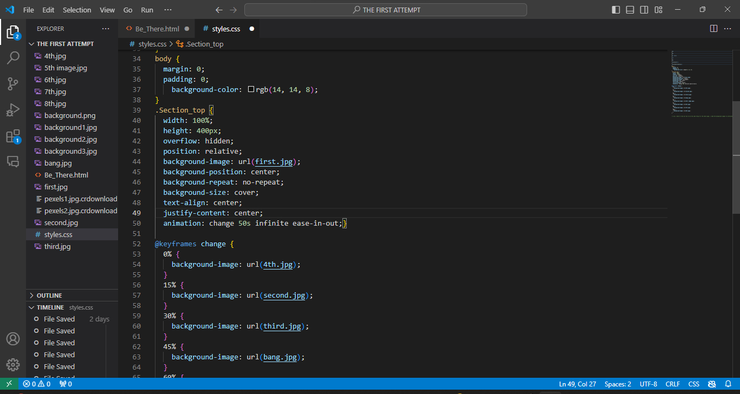740x394 pixels.
Task: Toggle the Secondary Side Bar
Action: pyautogui.click(x=644, y=9)
